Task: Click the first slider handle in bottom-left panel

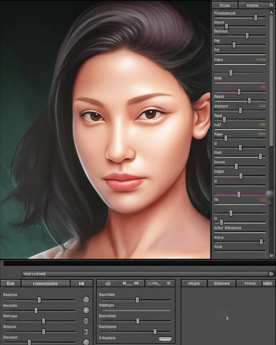Action: (39, 300)
